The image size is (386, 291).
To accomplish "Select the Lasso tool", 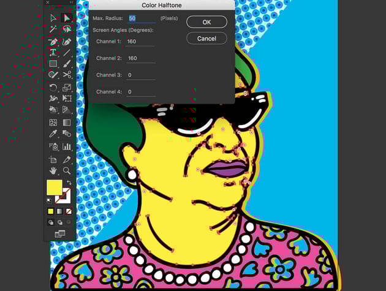I will tap(66, 29).
